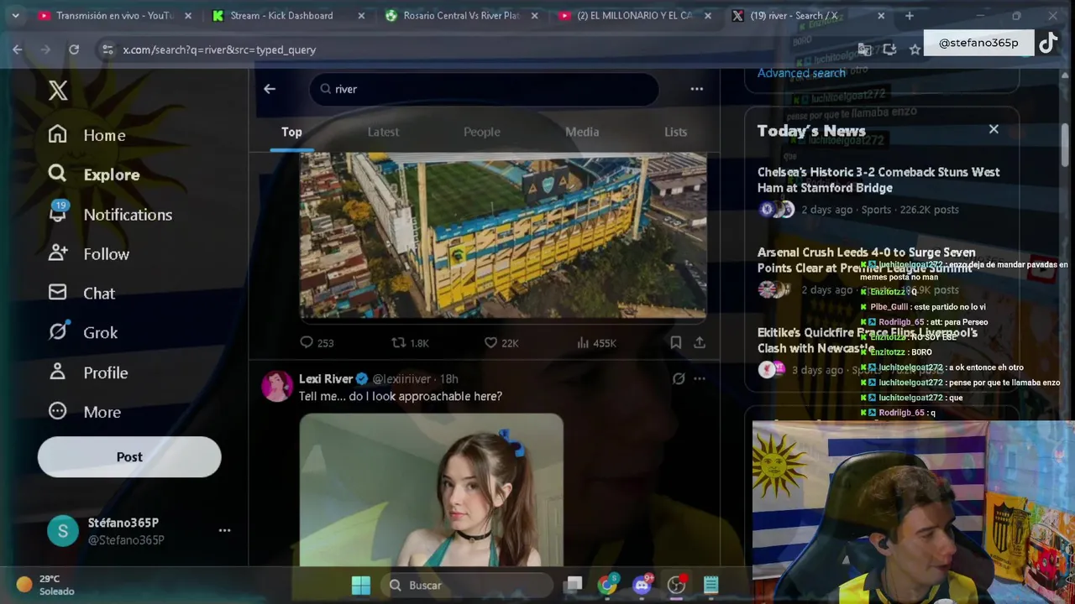The width and height of the screenshot is (1075, 604).
Task: Open Profile in the sidebar
Action: [88, 372]
